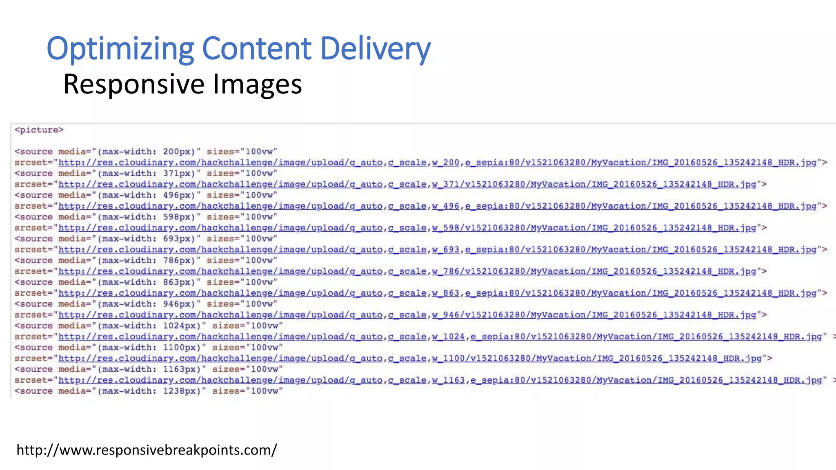Open the w_1163 sepia Cloudinary link
The width and height of the screenshot is (836, 470).
[440, 380]
